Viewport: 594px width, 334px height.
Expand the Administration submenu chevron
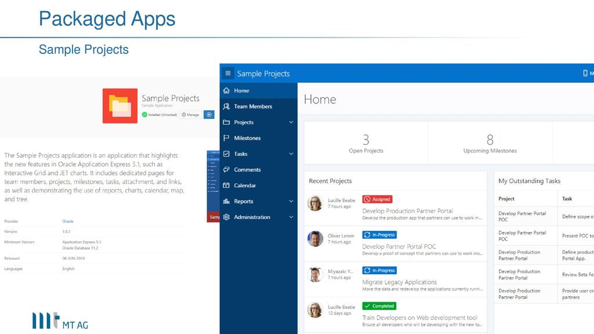click(291, 217)
